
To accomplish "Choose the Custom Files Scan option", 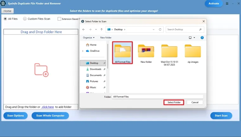I will click(25, 19).
